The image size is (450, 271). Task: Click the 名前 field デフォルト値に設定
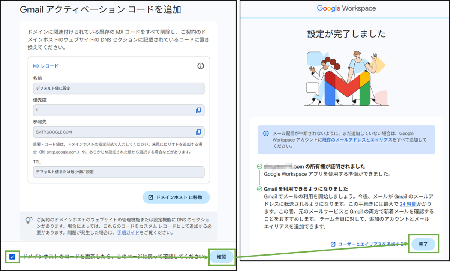(x=118, y=89)
